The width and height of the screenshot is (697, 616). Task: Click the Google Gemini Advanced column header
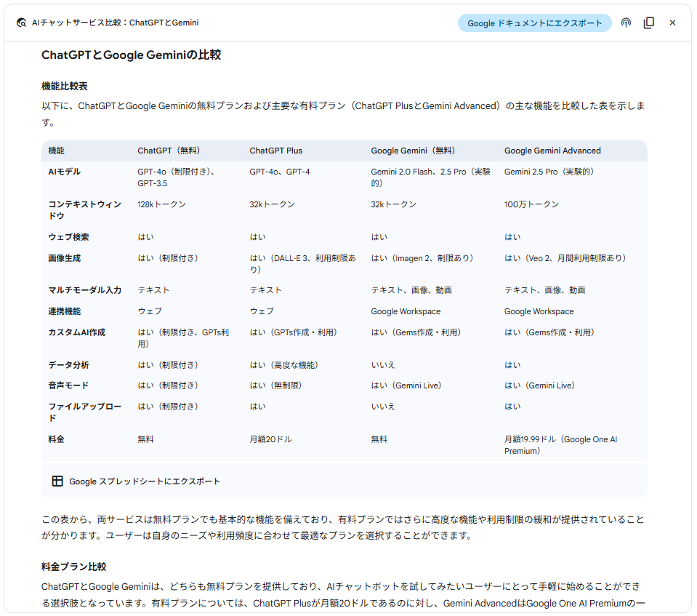(x=552, y=151)
